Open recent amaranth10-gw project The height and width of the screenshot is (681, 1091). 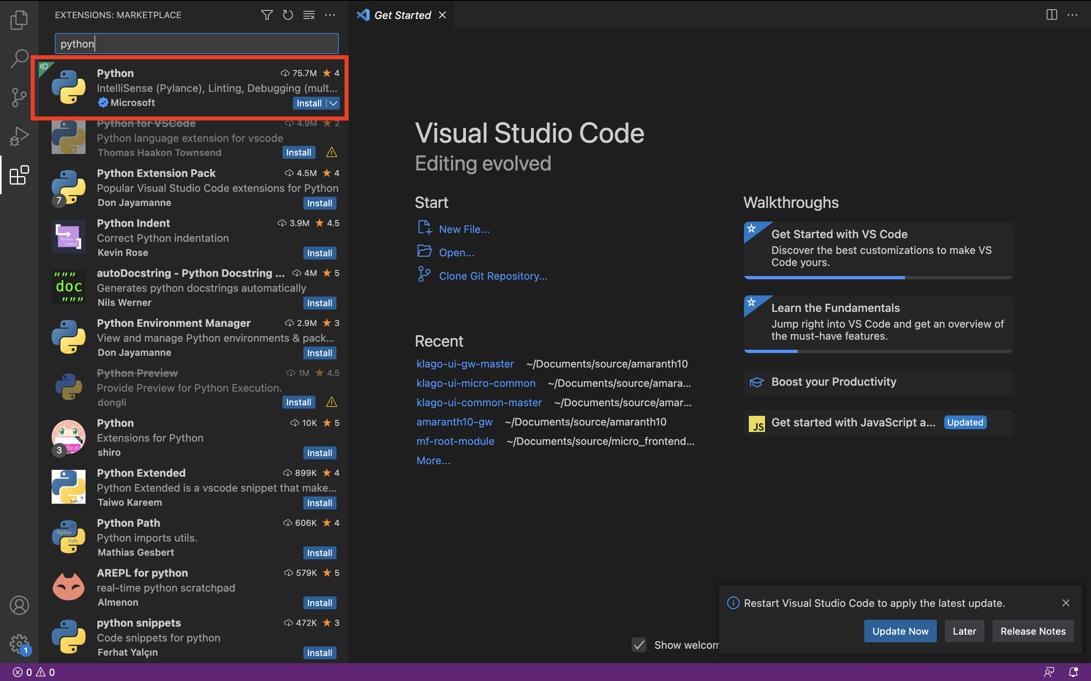click(x=454, y=422)
